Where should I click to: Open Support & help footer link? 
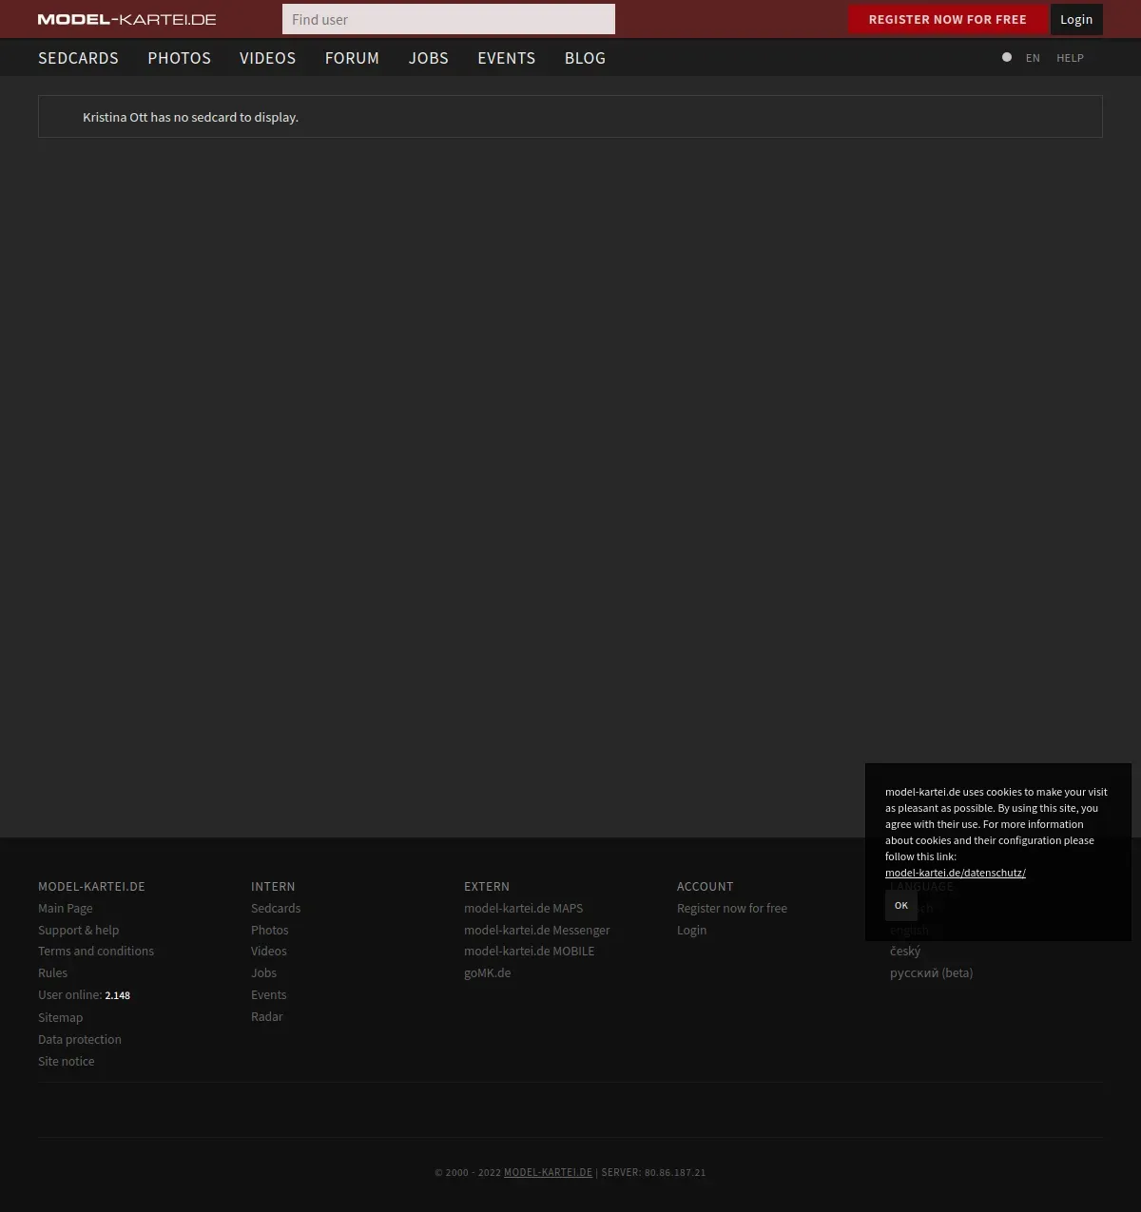79,930
